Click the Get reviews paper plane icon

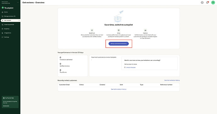(2, 20)
